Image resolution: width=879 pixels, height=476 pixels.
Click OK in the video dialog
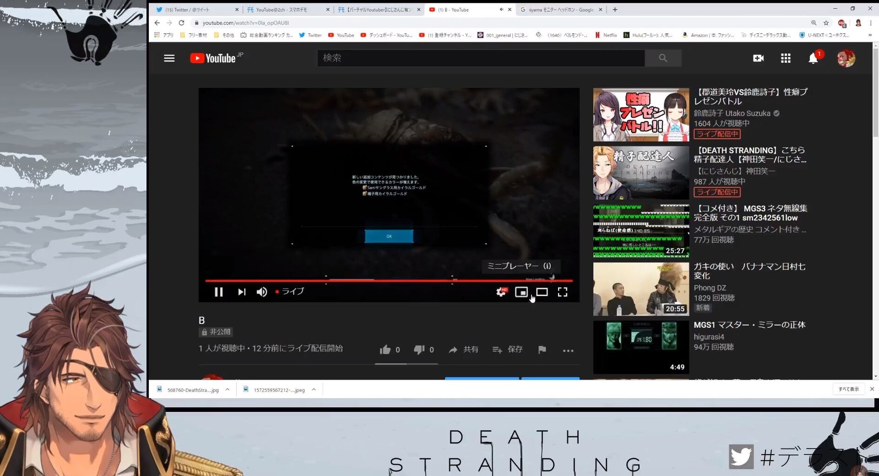[389, 236]
